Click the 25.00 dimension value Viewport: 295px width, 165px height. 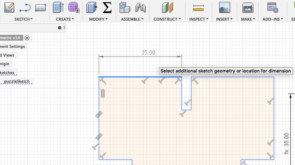(148, 53)
